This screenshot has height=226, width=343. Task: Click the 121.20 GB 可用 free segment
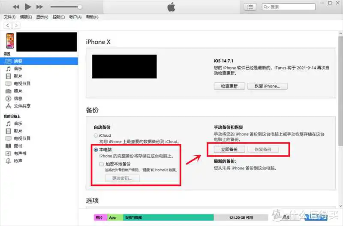point(241,217)
